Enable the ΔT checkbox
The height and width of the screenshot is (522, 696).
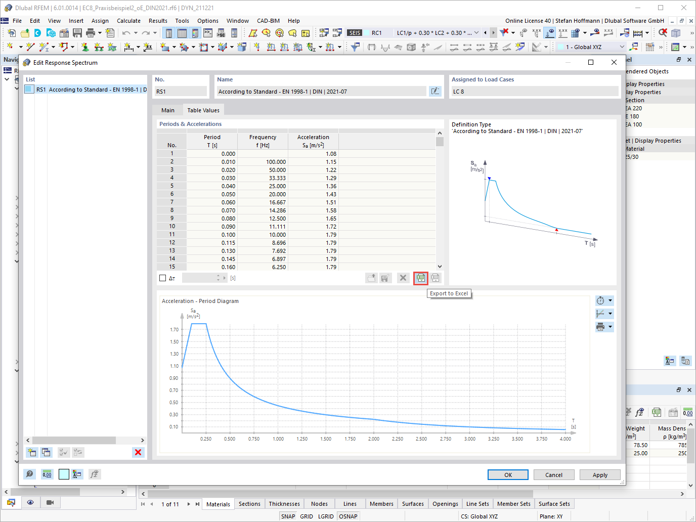[162, 278]
